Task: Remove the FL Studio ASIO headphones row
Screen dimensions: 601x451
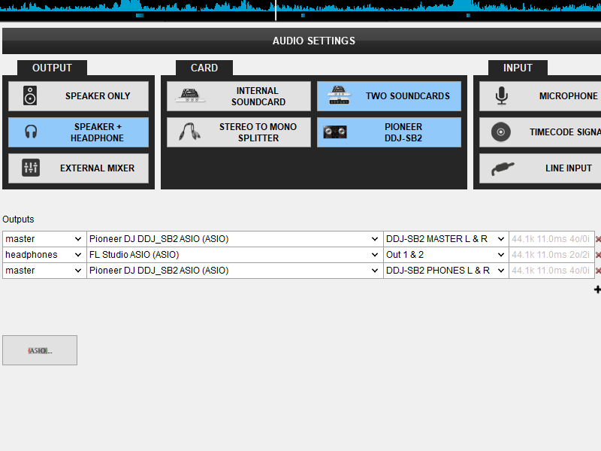Action: 598,255
